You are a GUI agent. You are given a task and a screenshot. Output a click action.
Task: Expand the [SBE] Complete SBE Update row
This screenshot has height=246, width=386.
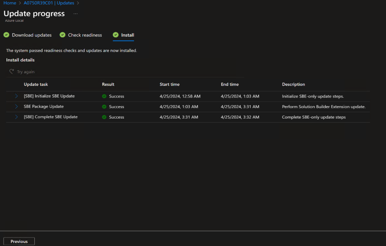(16, 117)
